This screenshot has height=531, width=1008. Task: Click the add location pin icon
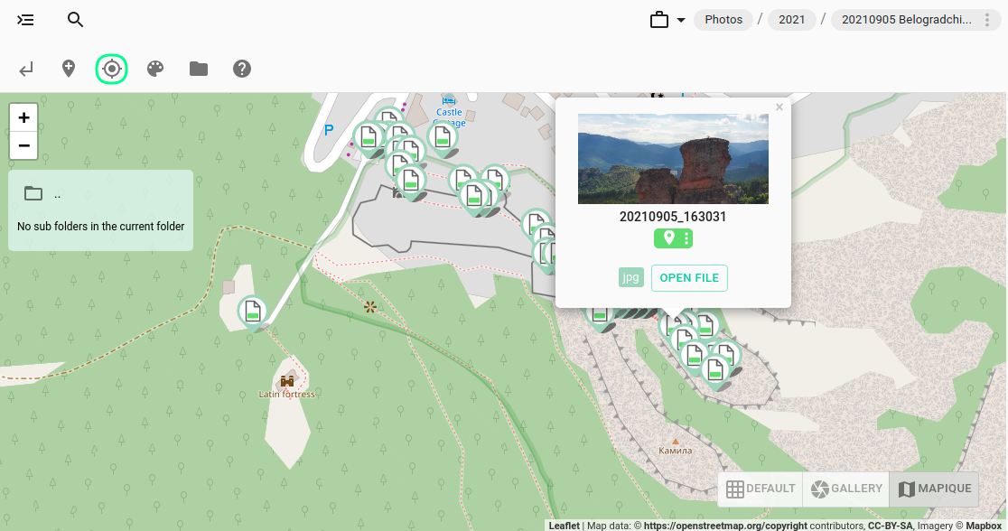coord(69,69)
